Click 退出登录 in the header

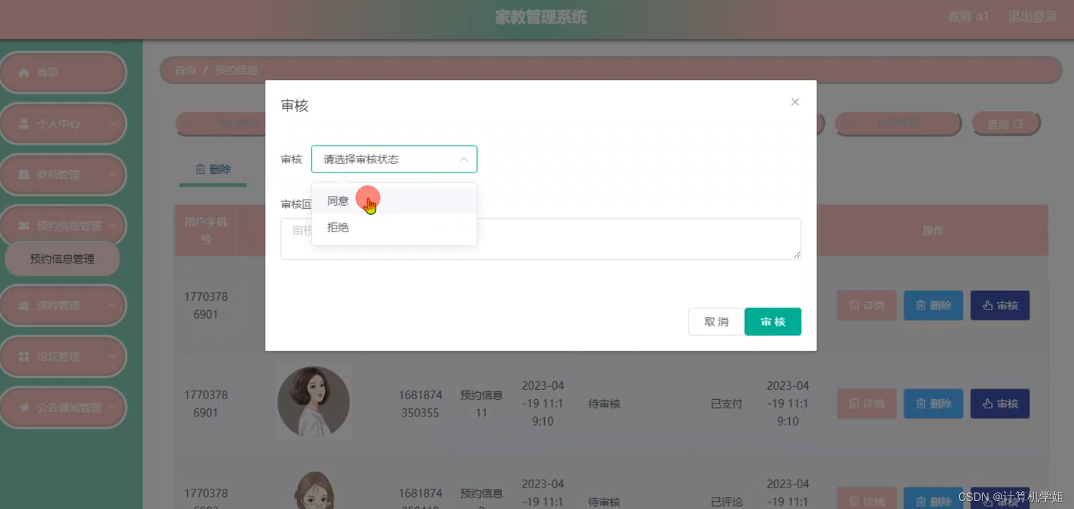pyautogui.click(x=1032, y=17)
